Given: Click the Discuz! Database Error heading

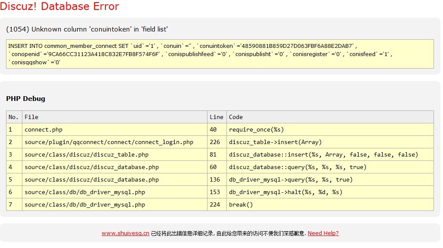Looking at the screenshot, I should (x=60, y=6).
